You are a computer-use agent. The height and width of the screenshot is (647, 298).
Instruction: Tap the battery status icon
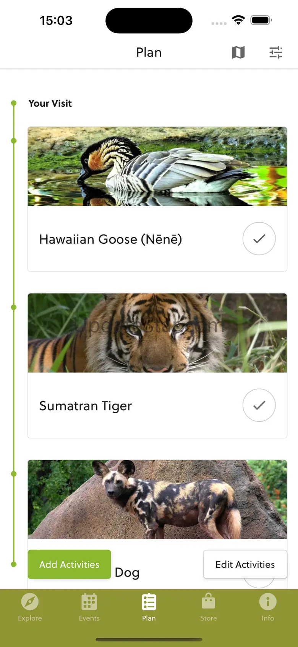261,20
